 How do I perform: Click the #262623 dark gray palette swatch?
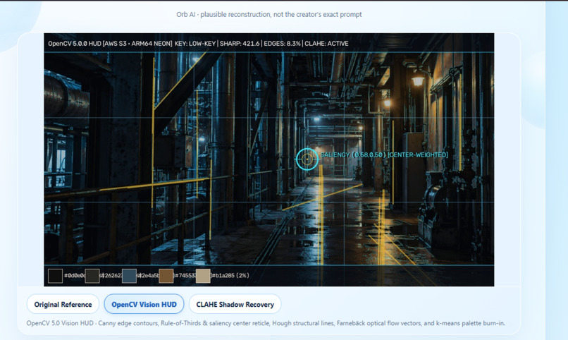(x=92, y=276)
